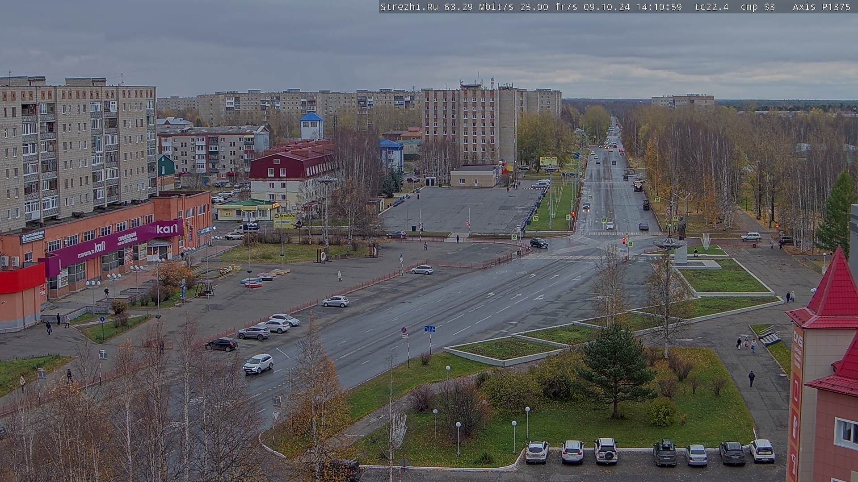The width and height of the screenshot is (858, 482).
Task: Click the Strezhi.Ru overlay text
Action: [409, 7]
